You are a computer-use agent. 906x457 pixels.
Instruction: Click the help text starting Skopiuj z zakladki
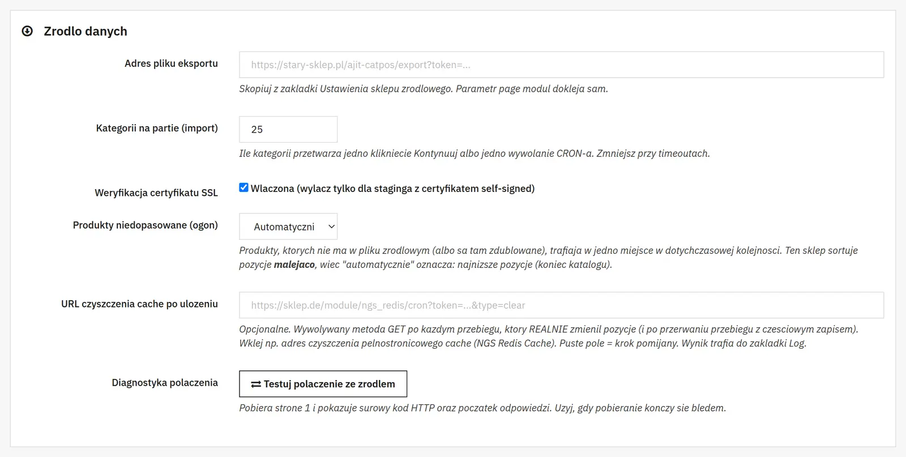coord(424,89)
